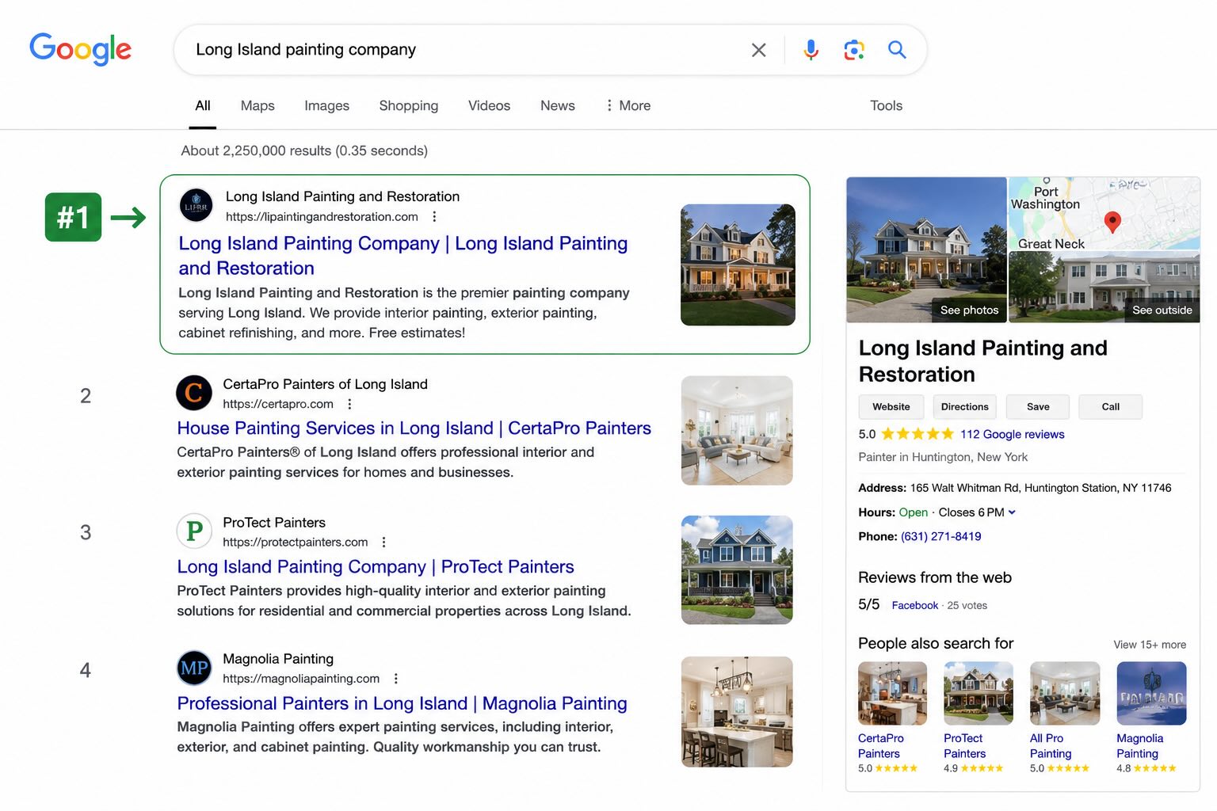The image size is (1217, 811).
Task: Click the ProTect Painters P favicon
Action: click(194, 531)
